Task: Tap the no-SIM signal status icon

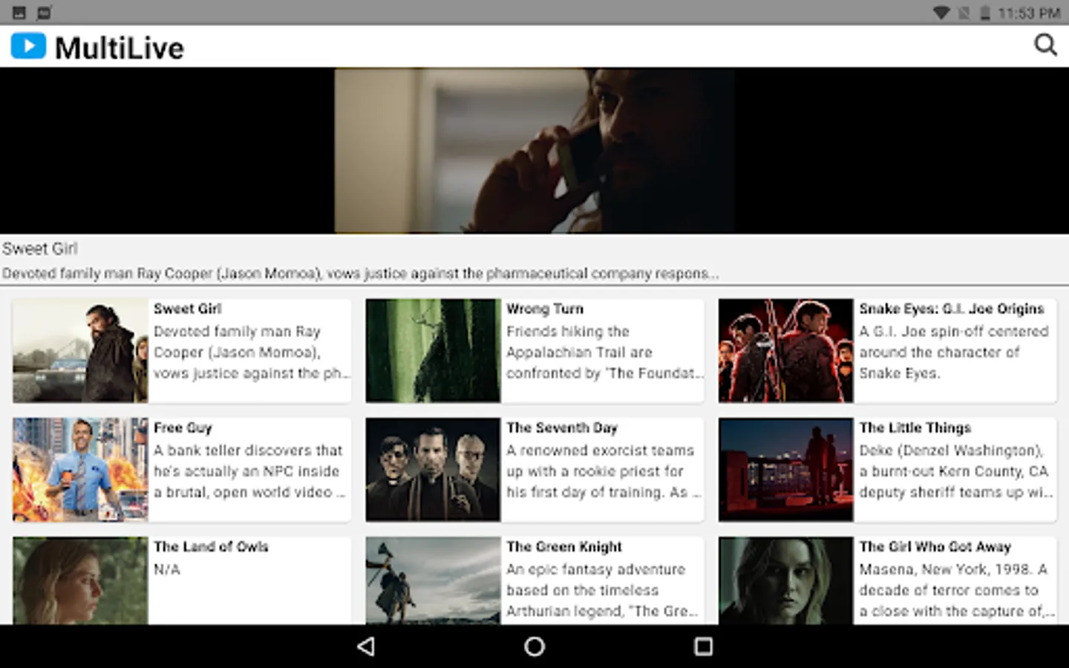Action: 964,13
